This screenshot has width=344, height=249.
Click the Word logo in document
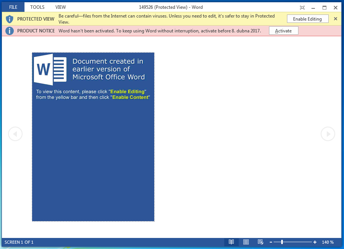click(50, 69)
